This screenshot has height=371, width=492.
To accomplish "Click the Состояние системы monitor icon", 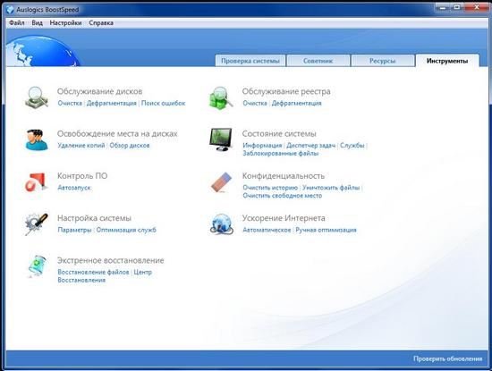I will tap(221, 139).
